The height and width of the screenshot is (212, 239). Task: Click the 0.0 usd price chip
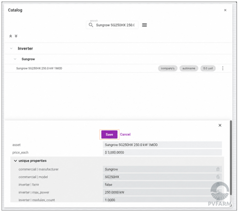coord(208,68)
